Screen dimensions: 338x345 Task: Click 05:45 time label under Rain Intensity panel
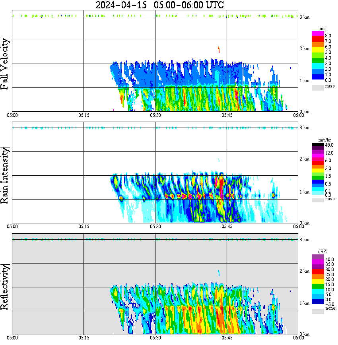tap(227, 227)
